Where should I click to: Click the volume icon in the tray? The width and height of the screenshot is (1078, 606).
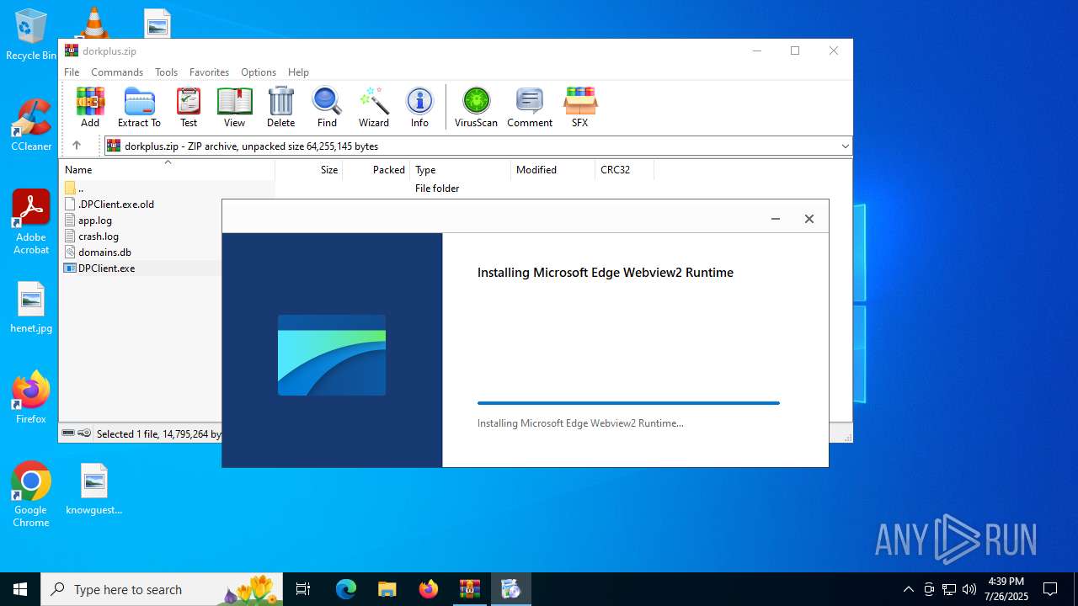tap(969, 589)
